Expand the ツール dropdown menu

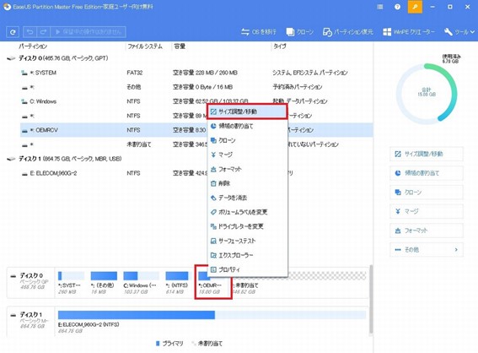459,32
